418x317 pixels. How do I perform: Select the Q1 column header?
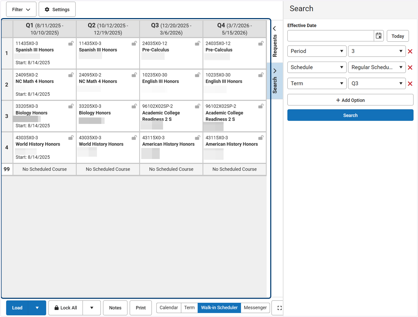pos(45,29)
